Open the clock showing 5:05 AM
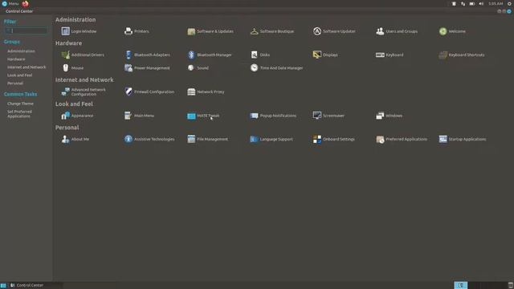This screenshot has height=289, width=514. [x=496, y=3]
